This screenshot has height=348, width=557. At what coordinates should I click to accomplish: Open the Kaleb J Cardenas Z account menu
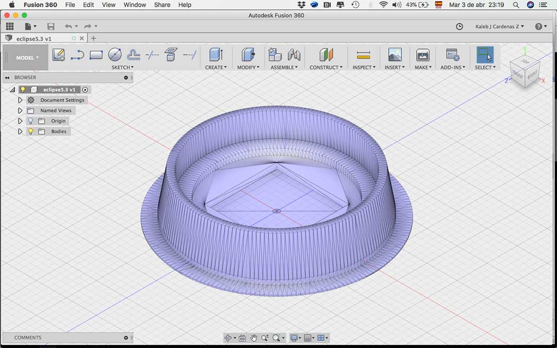click(x=499, y=26)
